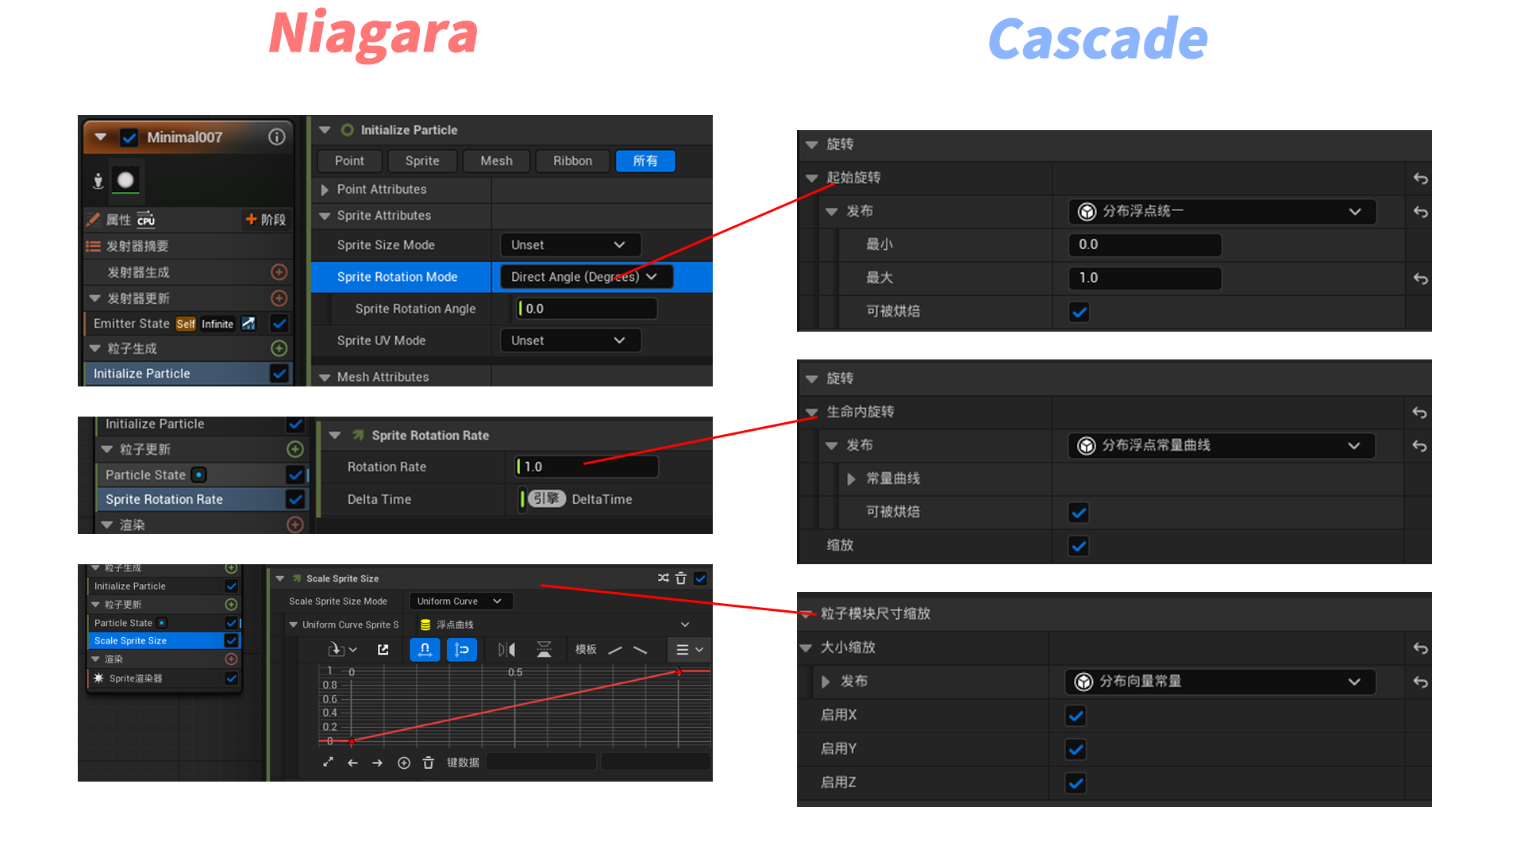Expand the 常量曲线 section
The image size is (1524, 857).
tap(851, 479)
